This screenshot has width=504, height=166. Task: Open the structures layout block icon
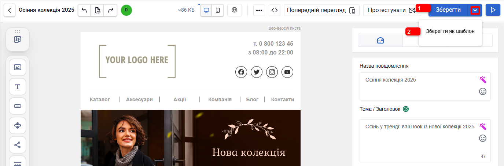point(18,39)
